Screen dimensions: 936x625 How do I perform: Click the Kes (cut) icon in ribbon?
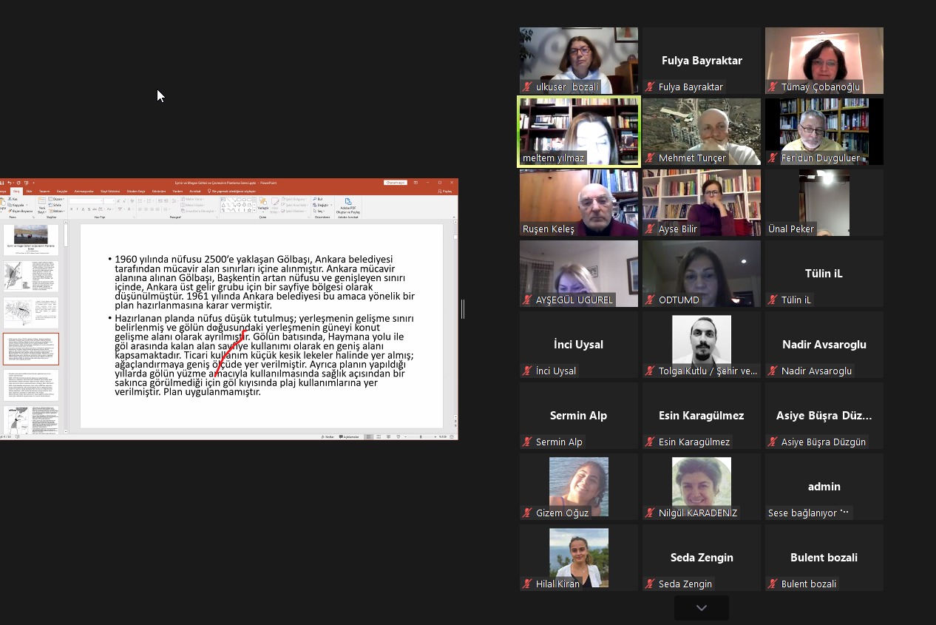pyautogui.click(x=13, y=199)
